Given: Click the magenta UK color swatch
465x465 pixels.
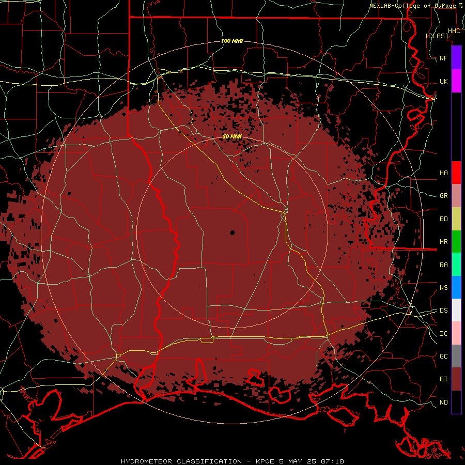Looking at the screenshot, I should coord(456,81).
